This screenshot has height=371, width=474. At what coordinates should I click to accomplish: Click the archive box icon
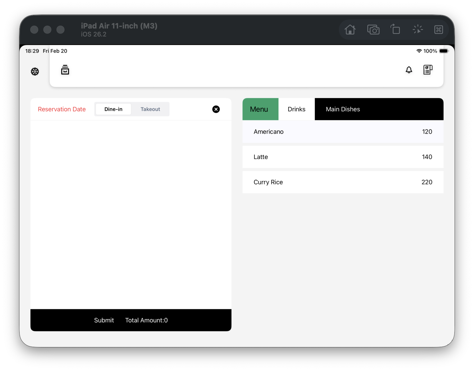(x=65, y=70)
